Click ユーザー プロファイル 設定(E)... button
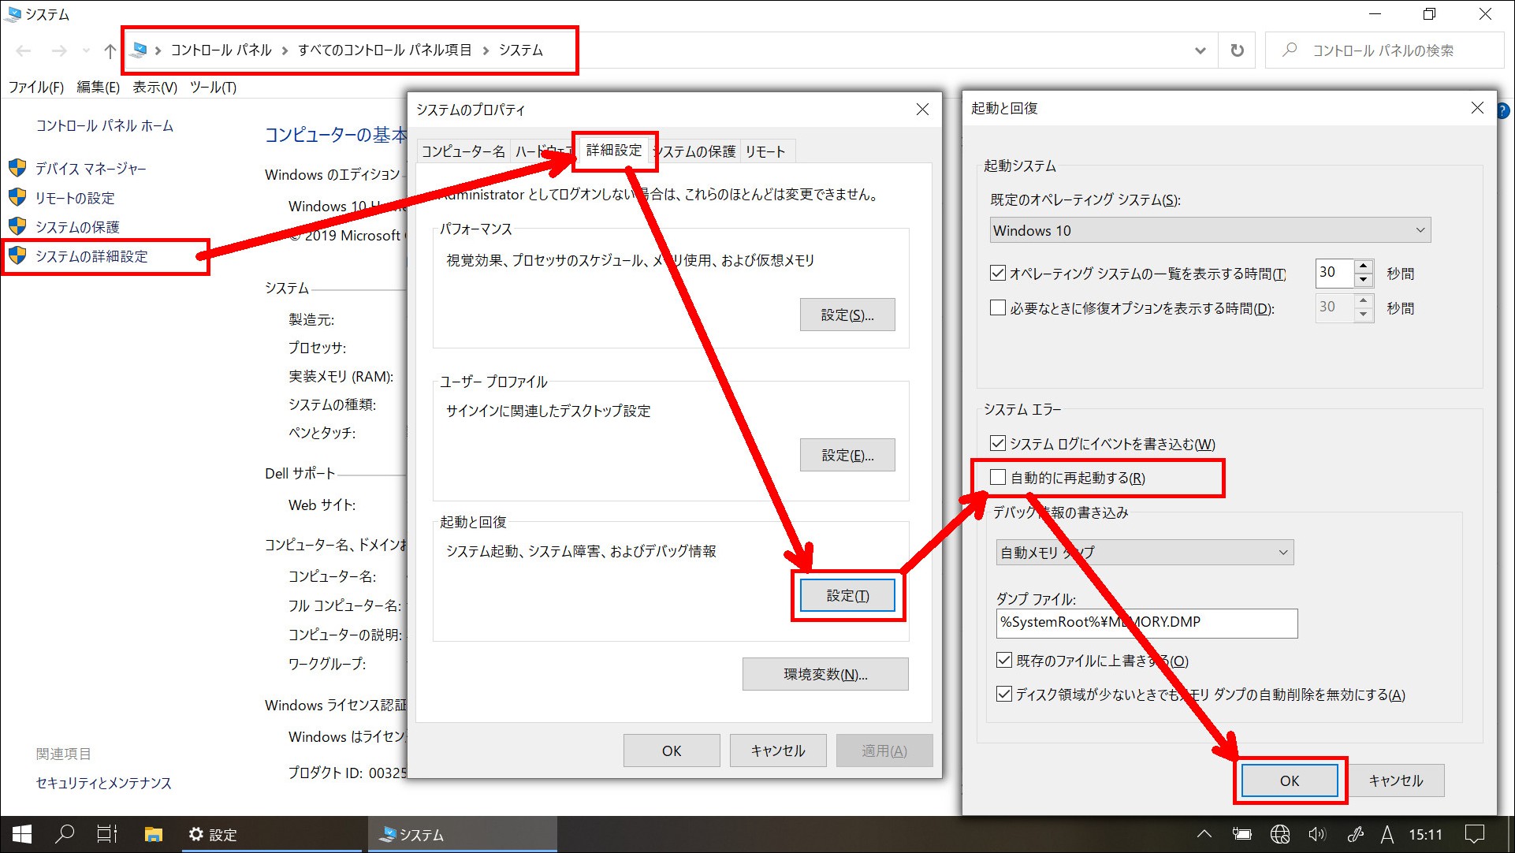The image size is (1515, 853). [x=847, y=456]
